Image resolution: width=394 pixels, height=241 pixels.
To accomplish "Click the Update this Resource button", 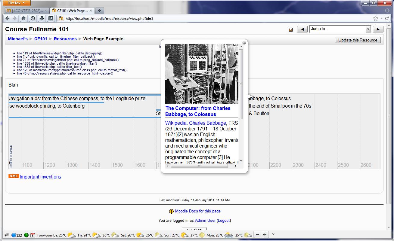I will [358, 40].
